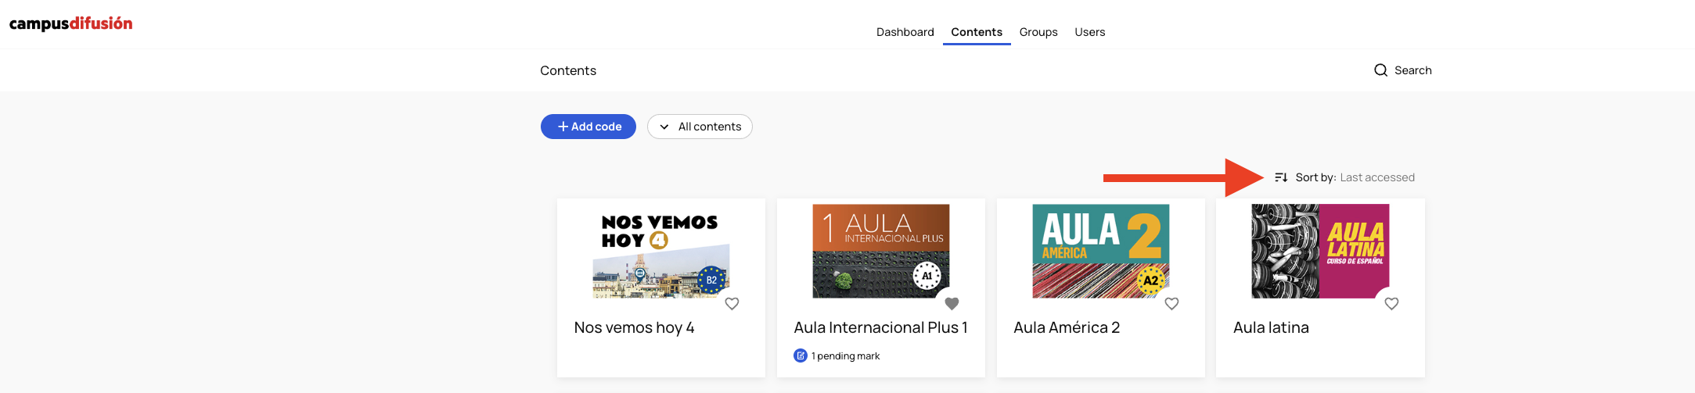Expand the All contents filter dropdown

pyautogui.click(x=700, y=127)
